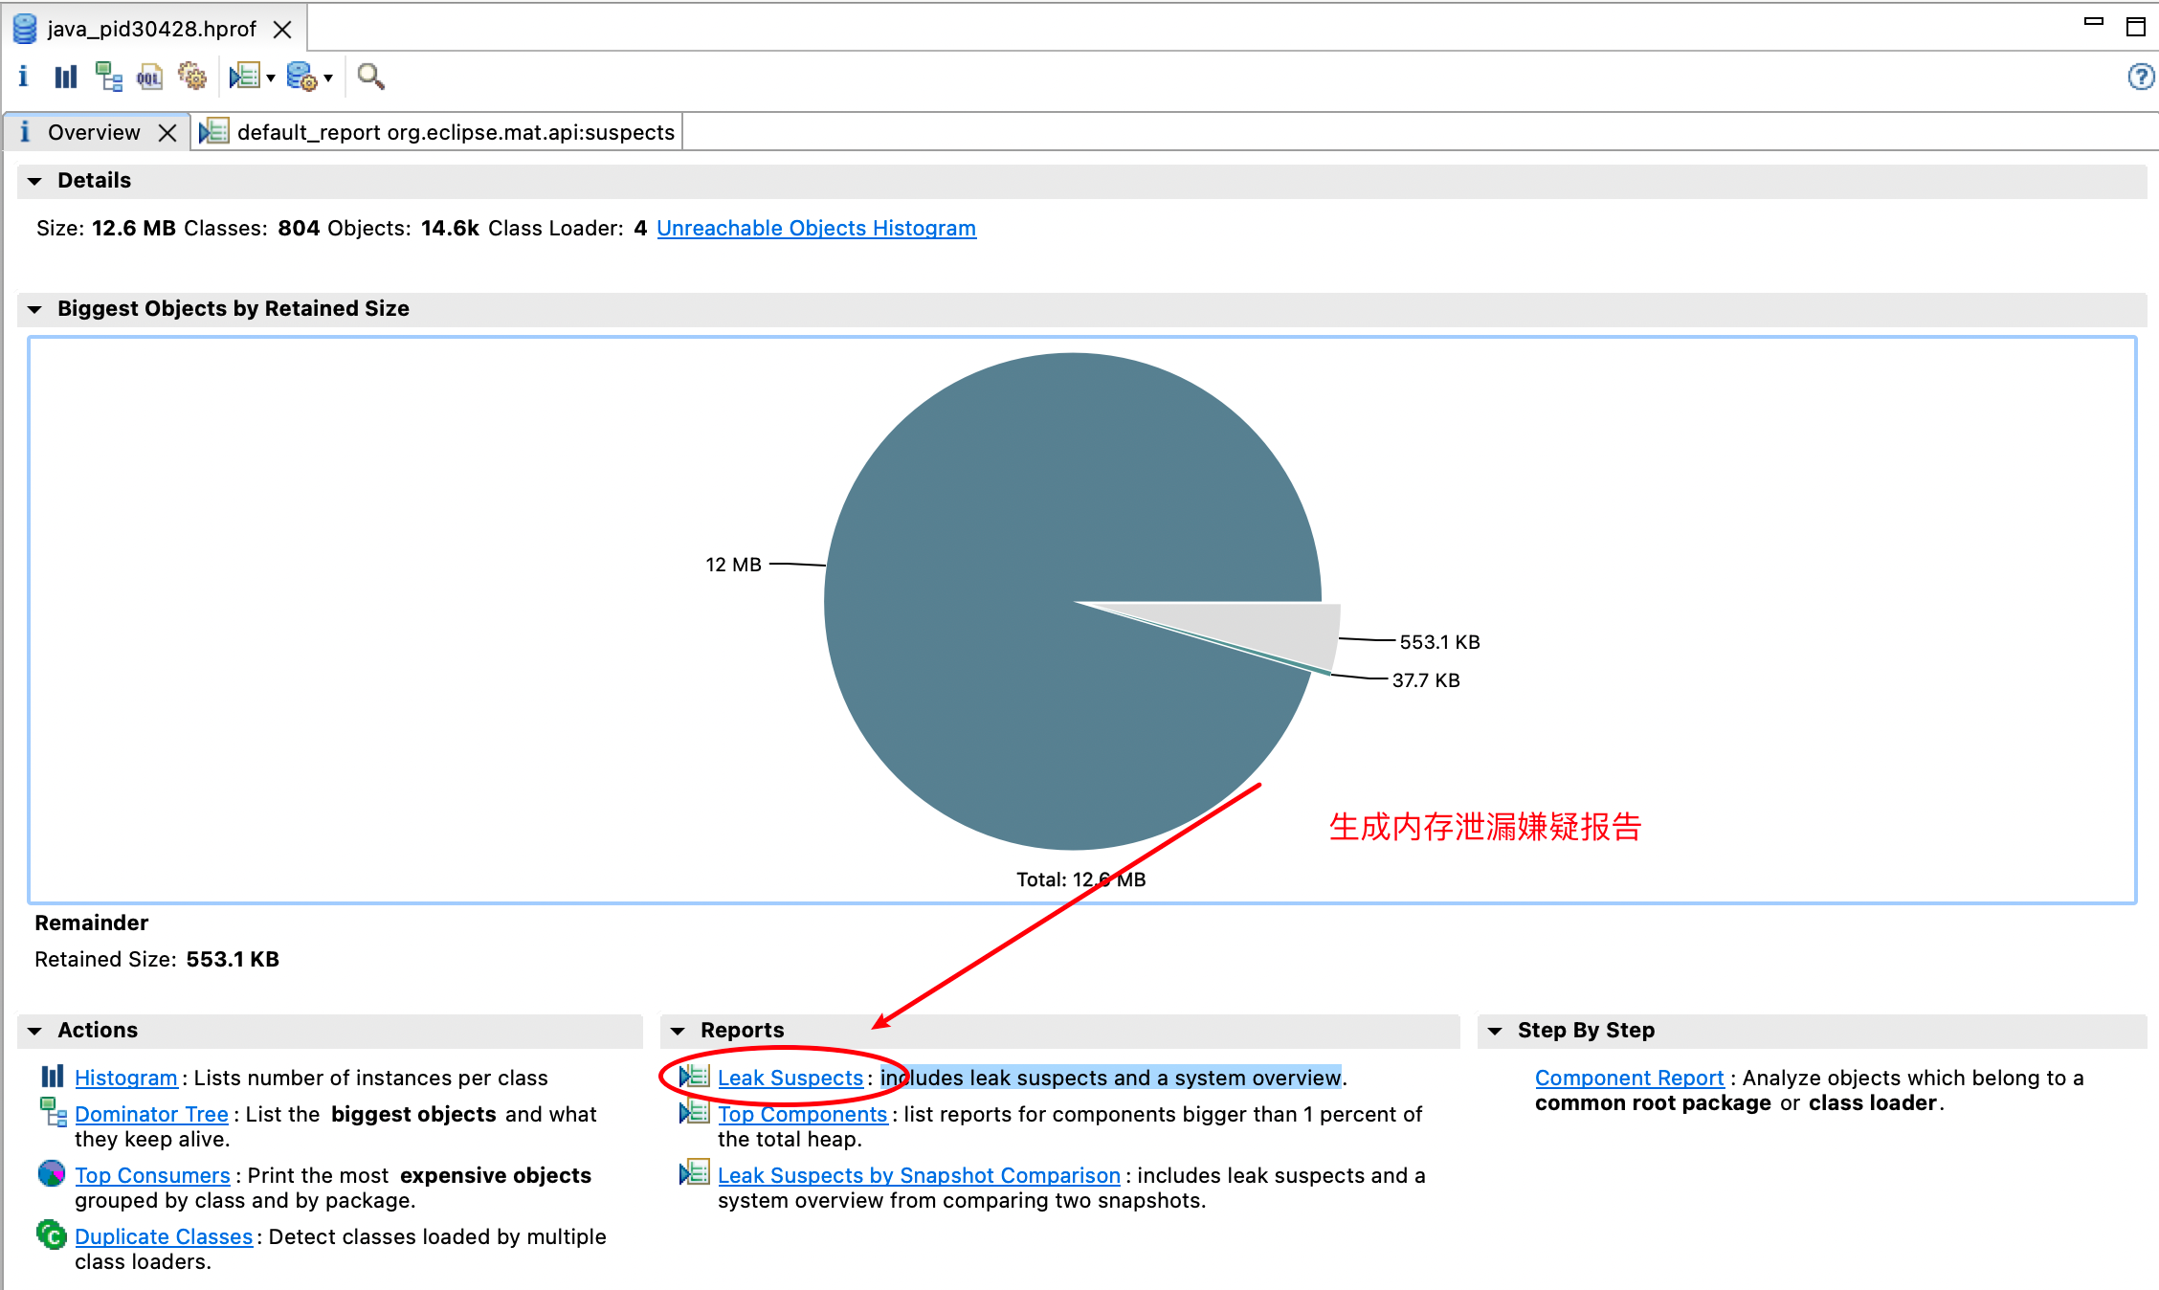2159x1290 pixels.
Task: Open the Overview info toolbar icon
Action: pos(23,77)
